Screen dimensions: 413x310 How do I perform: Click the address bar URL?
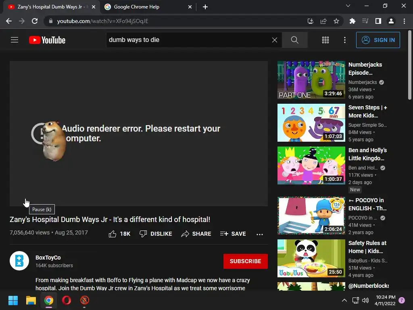[x=102, y=21]
